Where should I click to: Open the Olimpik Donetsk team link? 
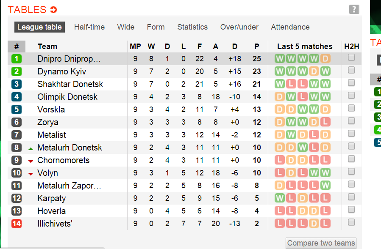point(67,97)
